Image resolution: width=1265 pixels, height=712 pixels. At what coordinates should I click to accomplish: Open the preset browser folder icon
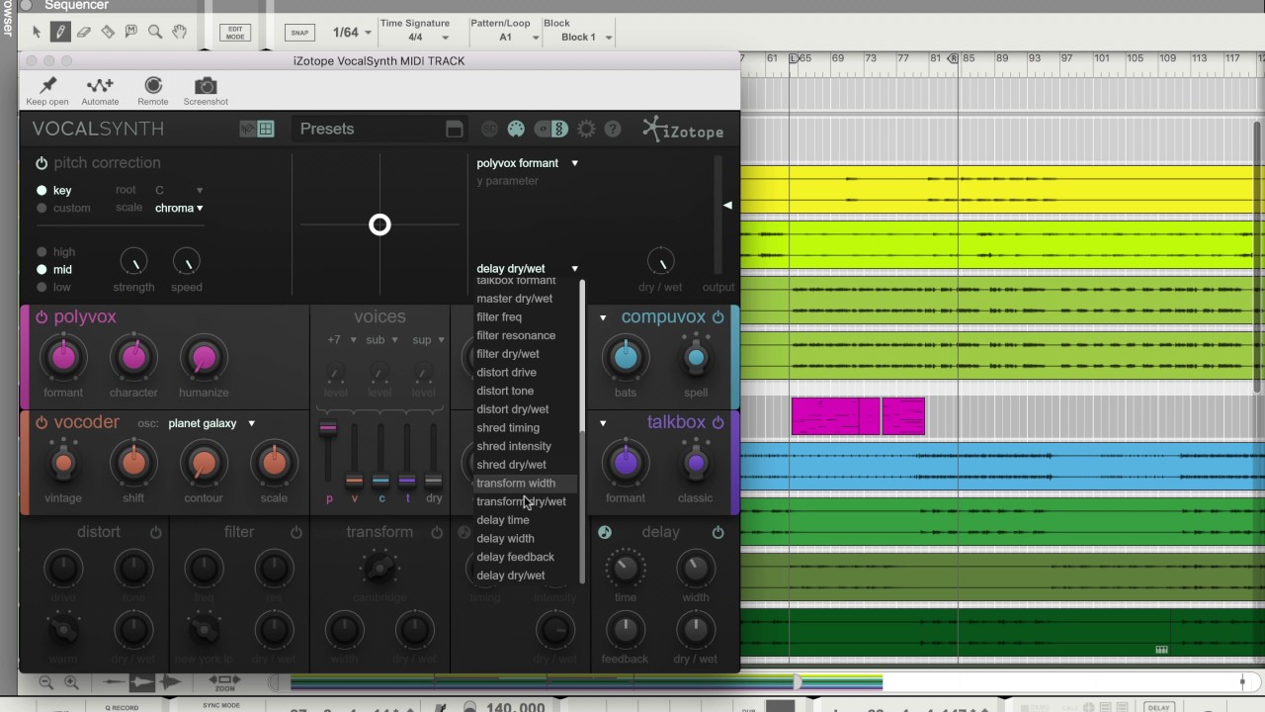coord(454,129)
